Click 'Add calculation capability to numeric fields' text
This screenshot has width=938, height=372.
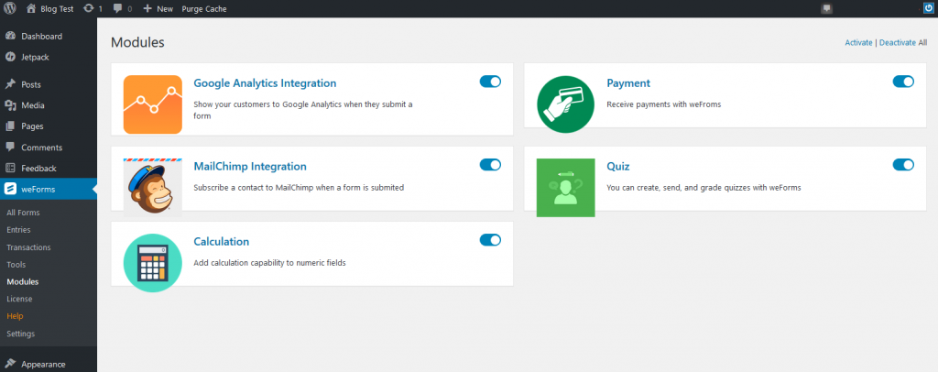pos(270,263)
